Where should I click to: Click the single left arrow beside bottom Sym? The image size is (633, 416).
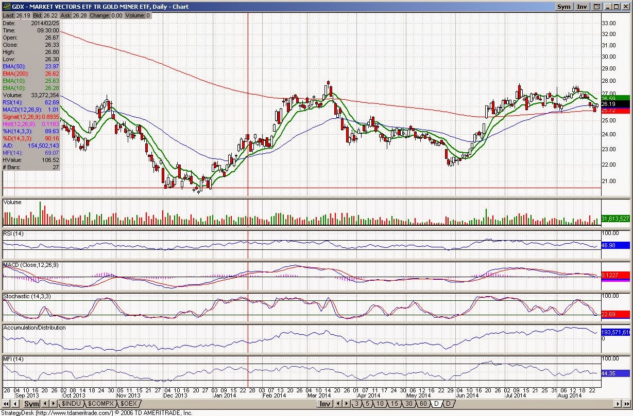click(x=15, y=404)
